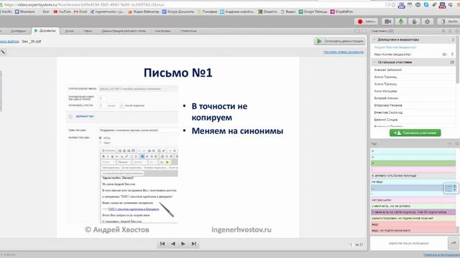The height and width of the screenshot is (258, 460).
Task: Click the current slide number field
Action: [351, 244]
